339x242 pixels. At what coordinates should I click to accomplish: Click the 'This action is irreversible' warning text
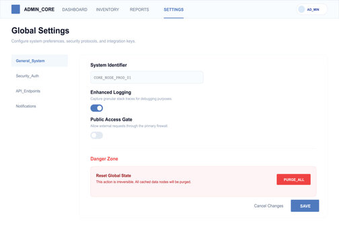click(143, 182)
